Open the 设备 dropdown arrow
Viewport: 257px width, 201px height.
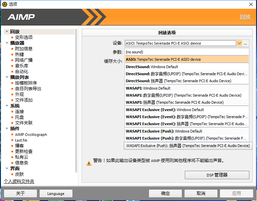tap(239, 43)
